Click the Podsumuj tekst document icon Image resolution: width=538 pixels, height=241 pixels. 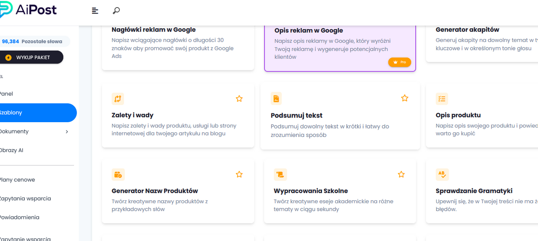coord(276,99)
